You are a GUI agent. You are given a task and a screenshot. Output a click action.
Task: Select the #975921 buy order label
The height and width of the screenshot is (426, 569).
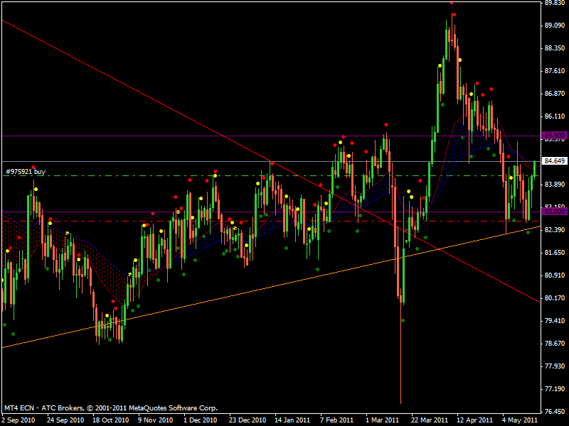pyautogui.click(x=26, y=172)
